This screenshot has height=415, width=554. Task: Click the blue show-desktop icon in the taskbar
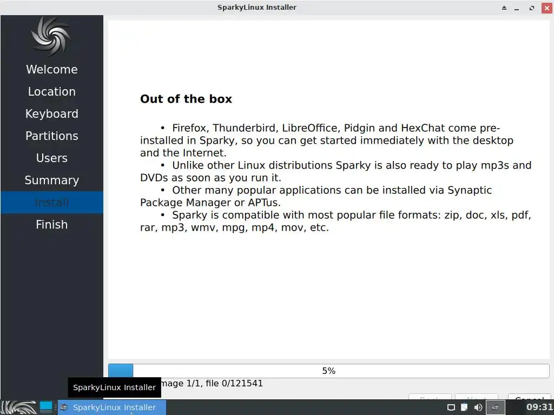click(46, 407)
